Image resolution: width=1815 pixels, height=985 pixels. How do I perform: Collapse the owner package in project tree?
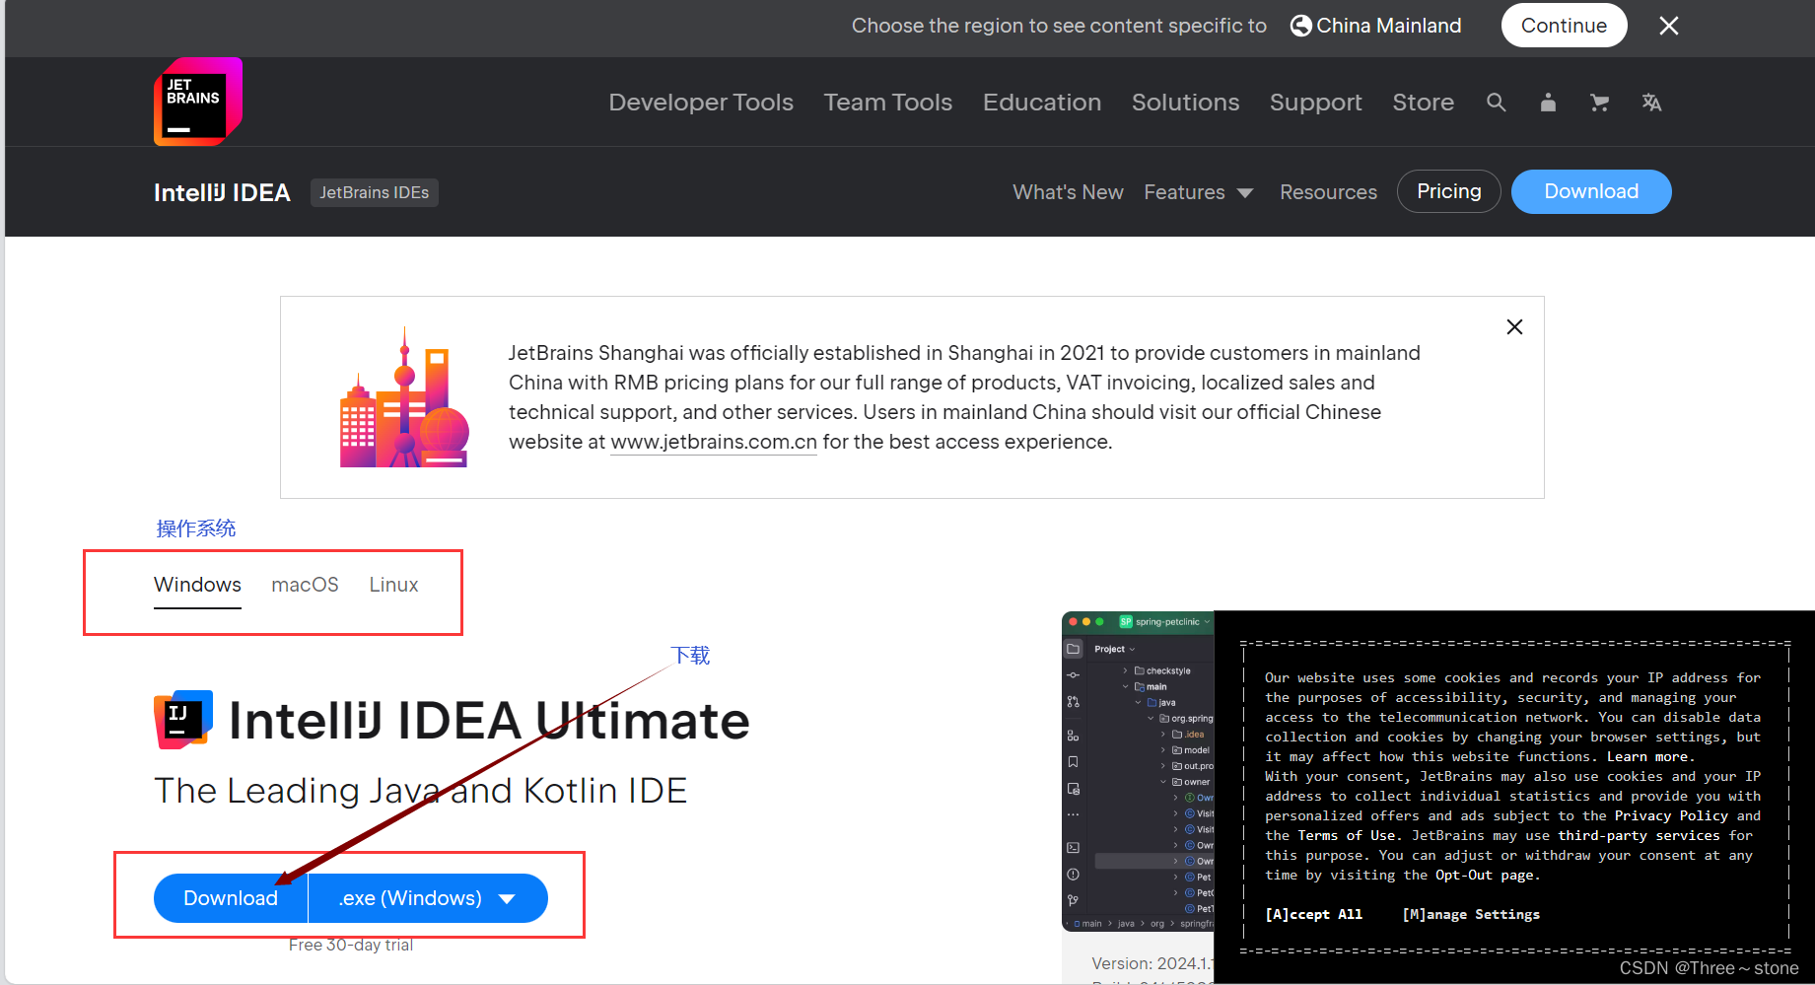pyautogui.click(x=1163, y=782)
